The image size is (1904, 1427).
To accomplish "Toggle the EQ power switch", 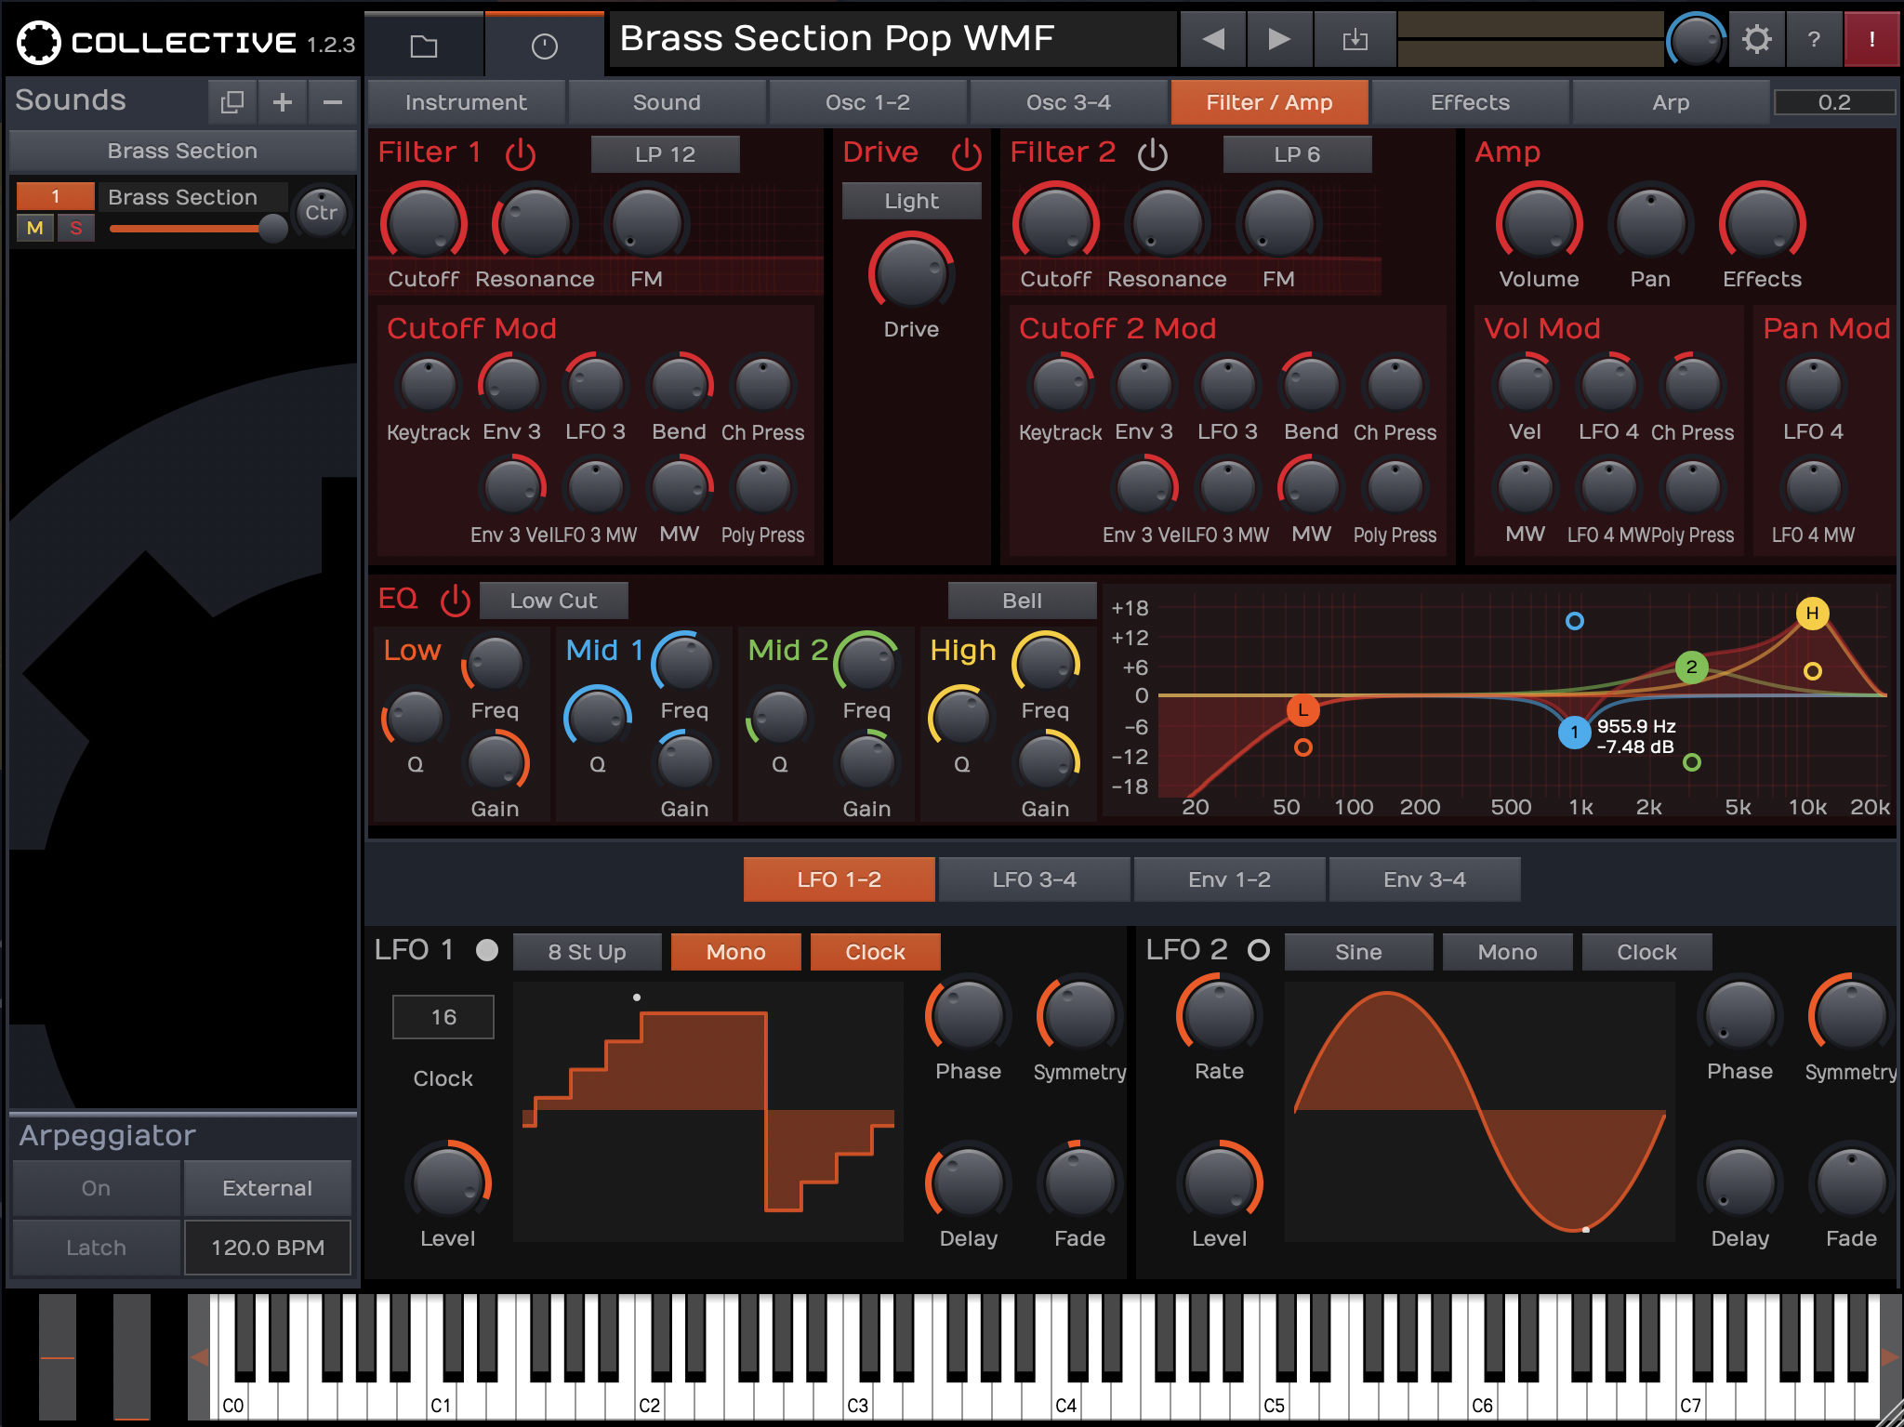I will tap(455, 600).
